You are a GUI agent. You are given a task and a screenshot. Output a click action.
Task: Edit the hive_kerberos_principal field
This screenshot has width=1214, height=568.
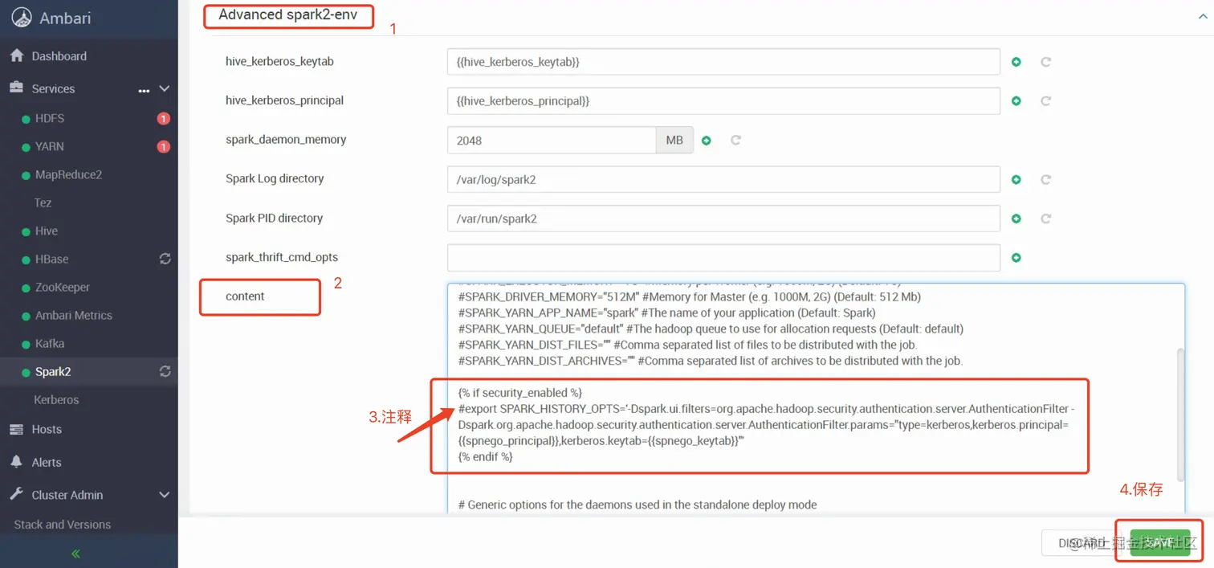coord(723,101)
